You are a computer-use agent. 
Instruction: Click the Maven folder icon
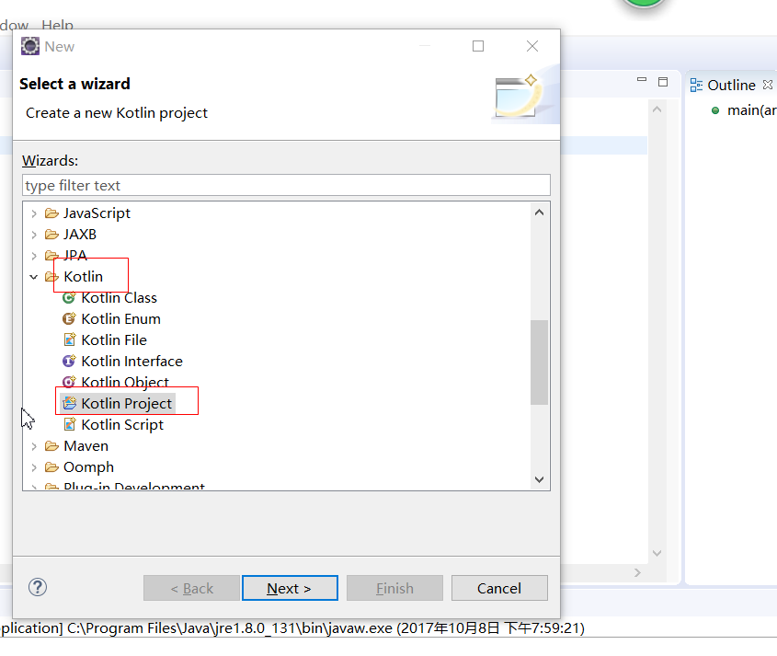coord(51,445)
